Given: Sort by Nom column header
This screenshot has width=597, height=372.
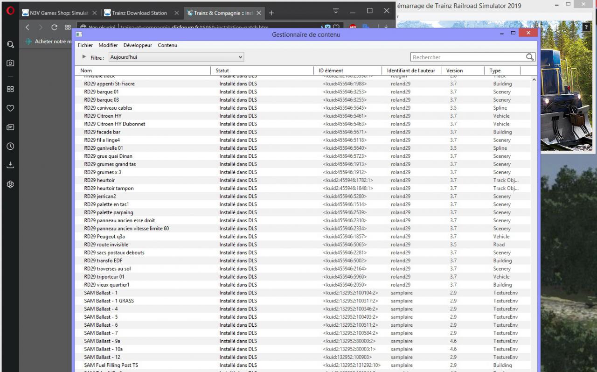Looking at the screenshot, I should coord(142,70).
